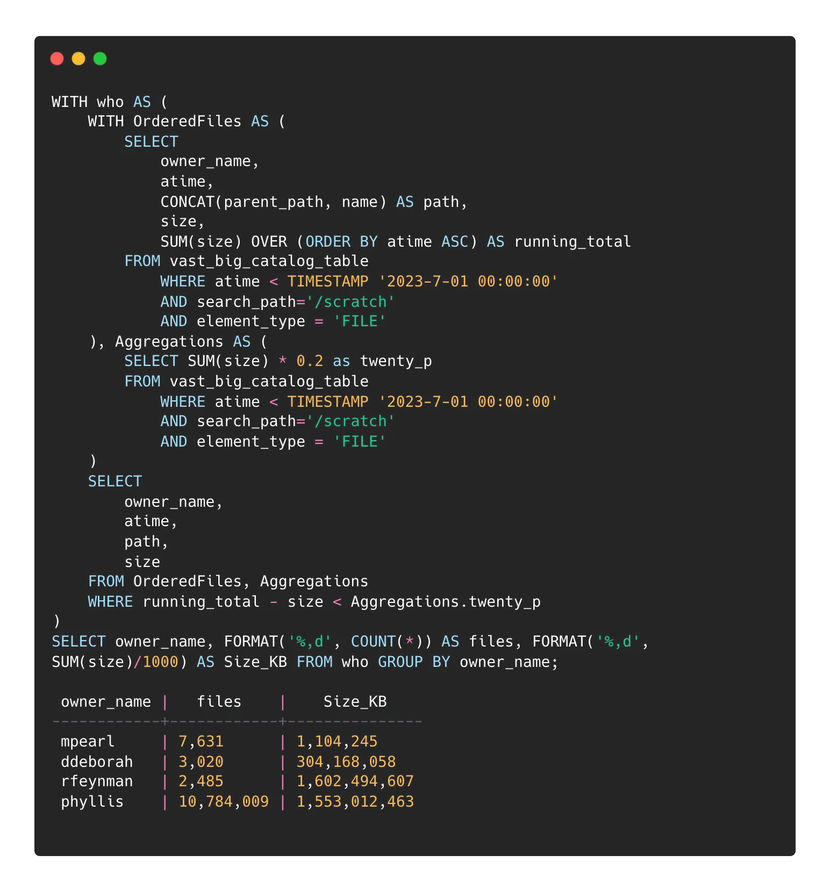Click the files value '2,485'
830x891 pixels.
pyautogui.click(x=201, y=781)
